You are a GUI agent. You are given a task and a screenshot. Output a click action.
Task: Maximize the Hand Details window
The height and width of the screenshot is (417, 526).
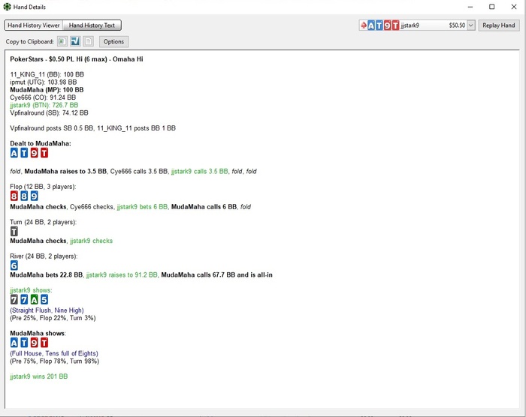tap(491, 7)
